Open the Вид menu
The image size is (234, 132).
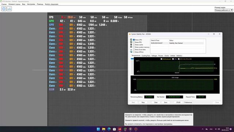(23, 4)
